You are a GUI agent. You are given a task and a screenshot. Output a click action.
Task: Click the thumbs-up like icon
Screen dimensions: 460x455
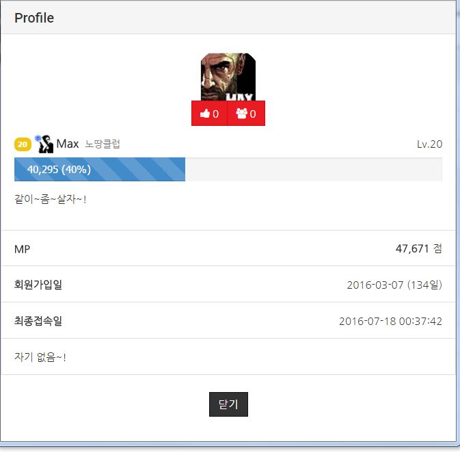point(205,114)
